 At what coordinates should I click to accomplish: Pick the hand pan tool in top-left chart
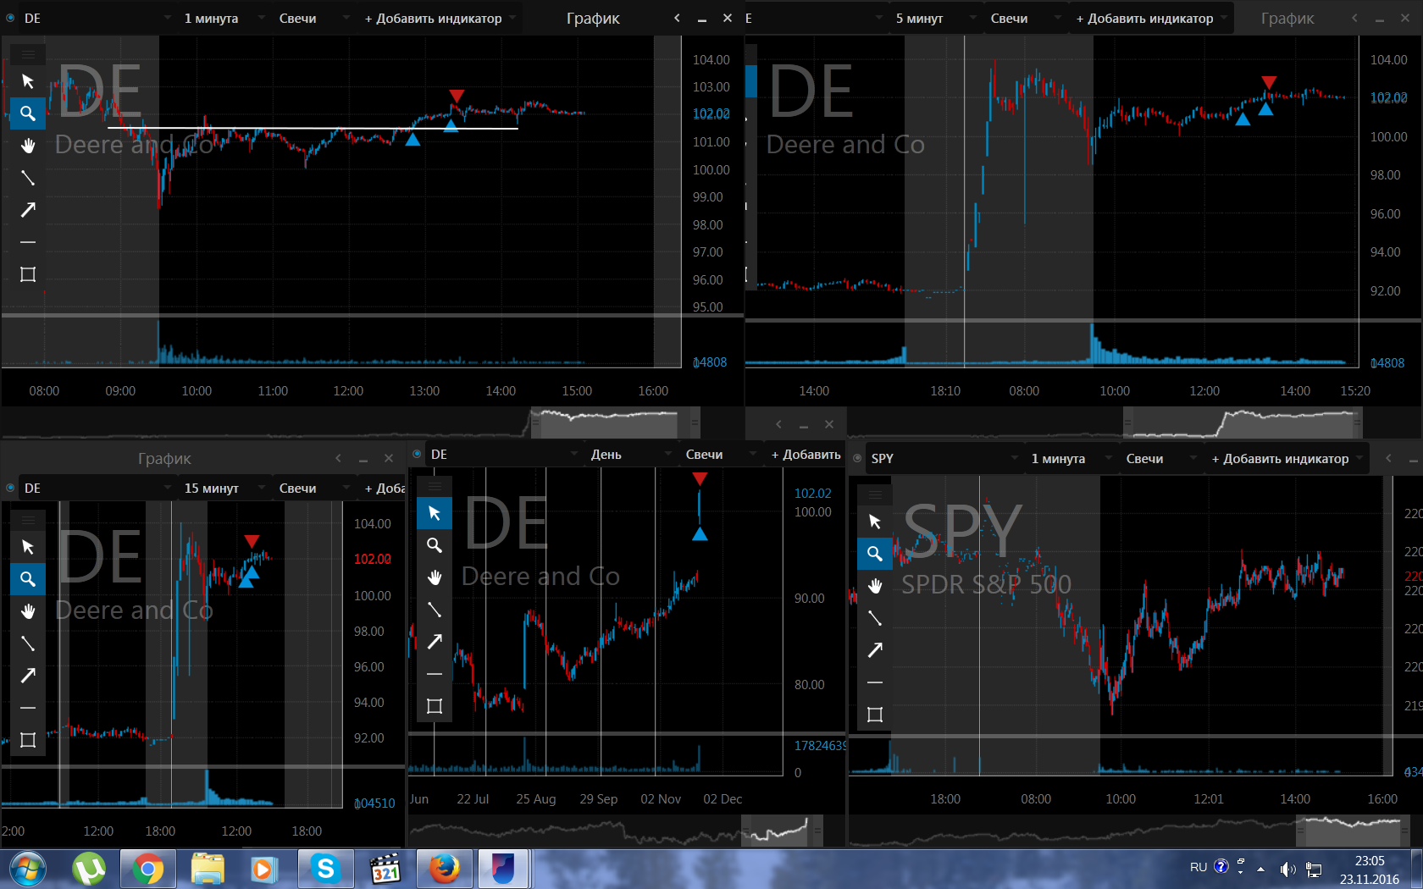click(x=28, y=146)
